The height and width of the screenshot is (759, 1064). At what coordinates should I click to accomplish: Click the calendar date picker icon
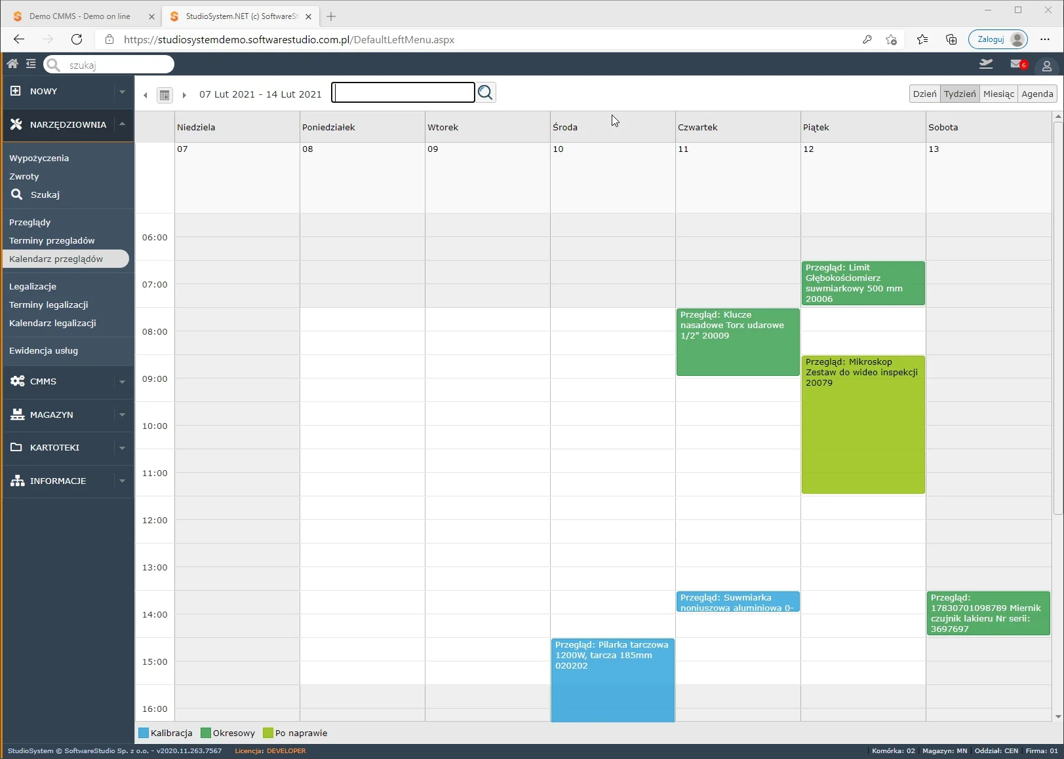tap(165, 95)
